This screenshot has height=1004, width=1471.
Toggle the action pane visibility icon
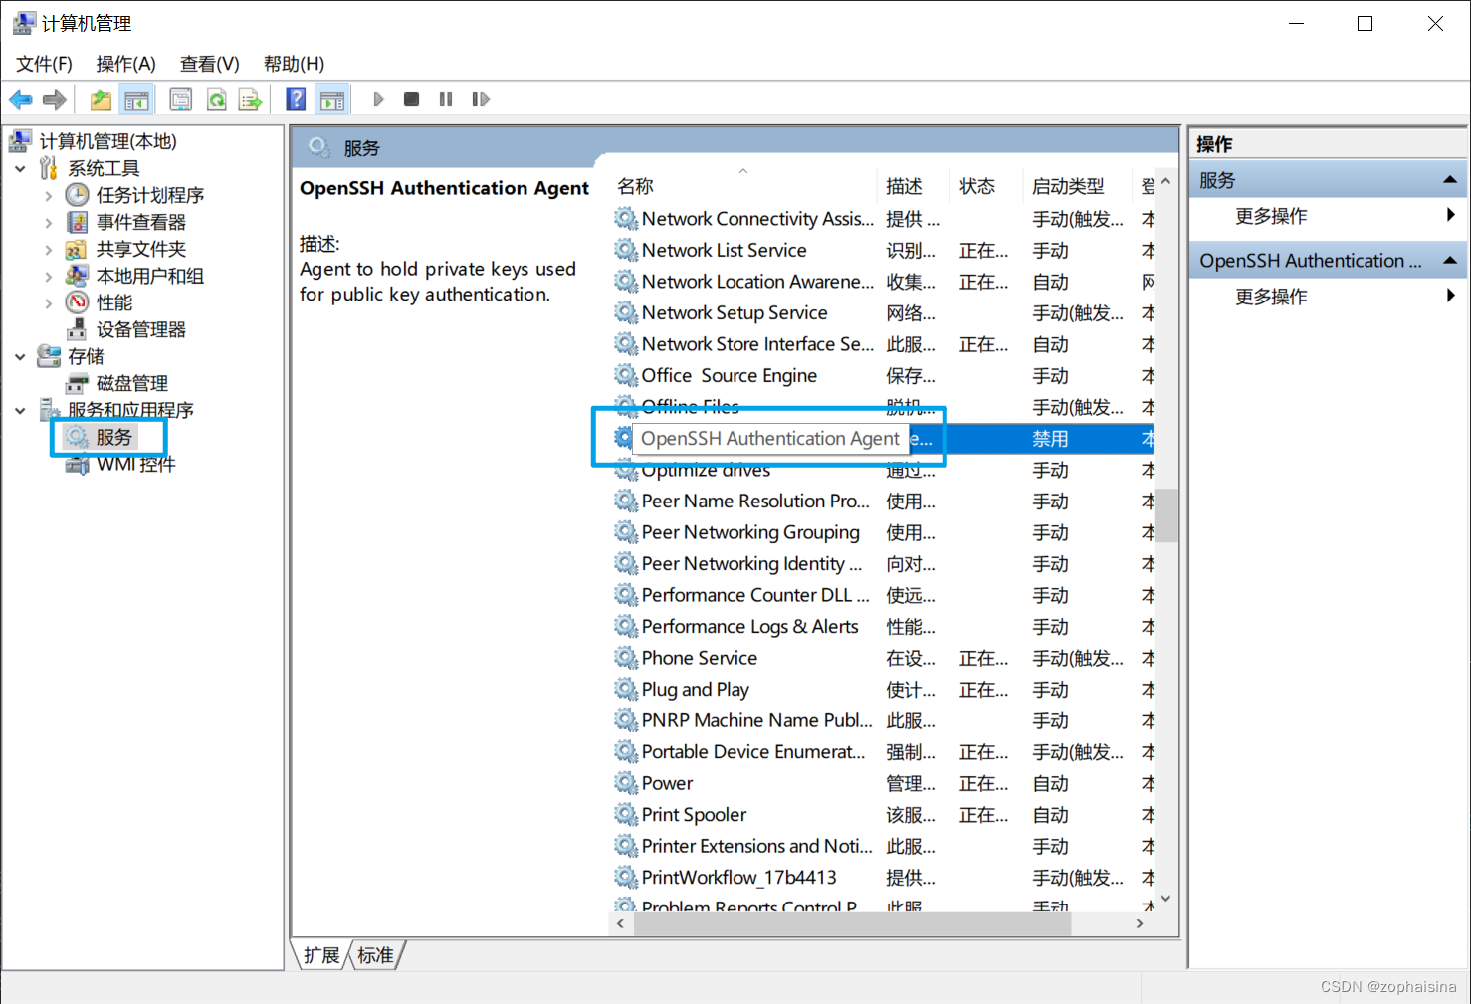(332, 99)
